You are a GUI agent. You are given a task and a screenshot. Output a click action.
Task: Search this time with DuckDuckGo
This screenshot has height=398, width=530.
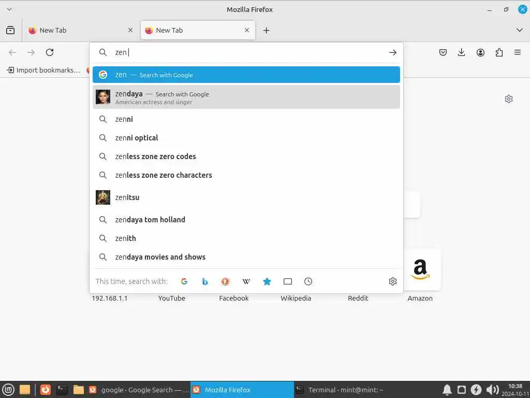226,281
